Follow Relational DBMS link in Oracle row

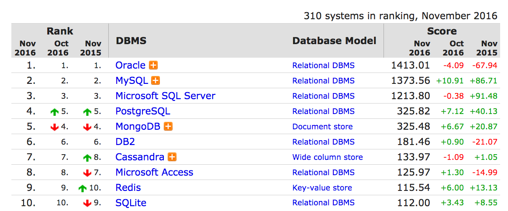[x=323, y=66]
